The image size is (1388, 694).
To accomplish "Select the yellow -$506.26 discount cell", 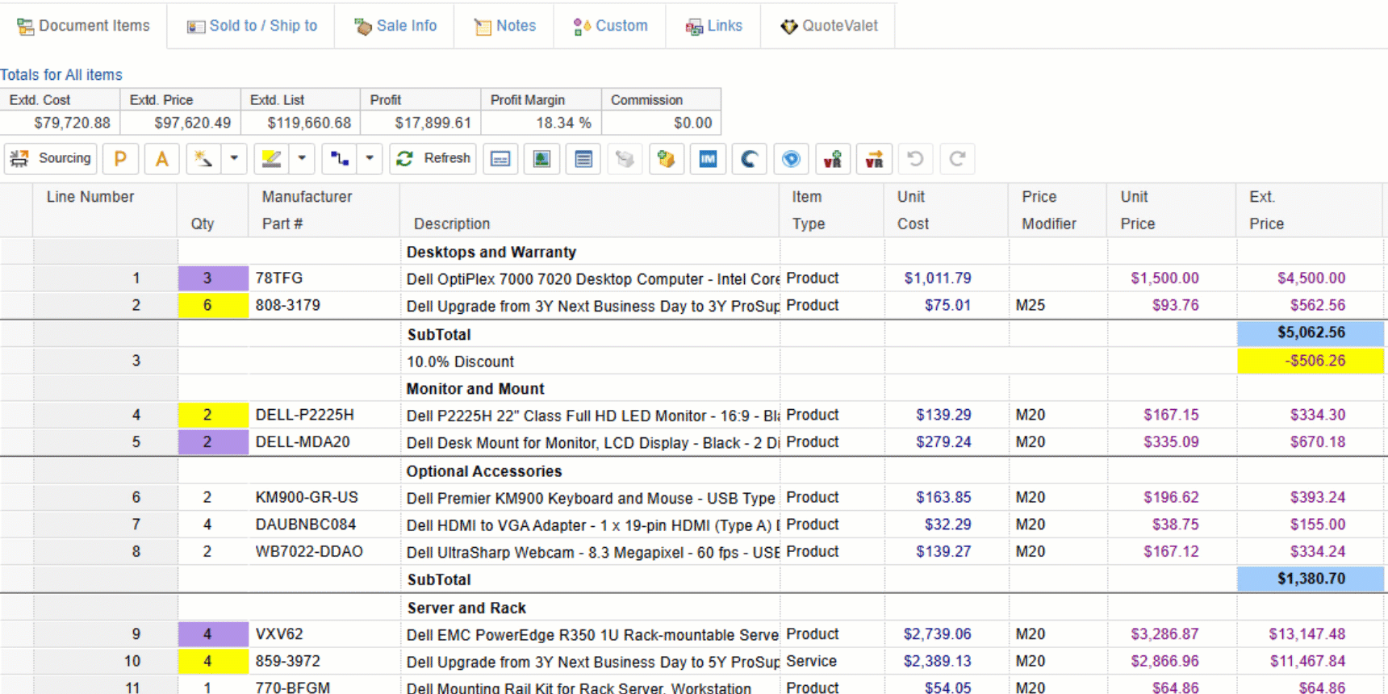I will click(1310, 361).
